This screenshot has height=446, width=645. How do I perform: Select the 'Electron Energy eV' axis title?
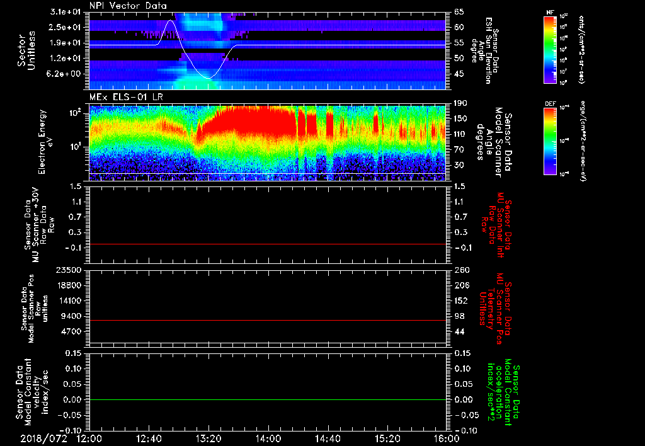(x=47, y=142)
